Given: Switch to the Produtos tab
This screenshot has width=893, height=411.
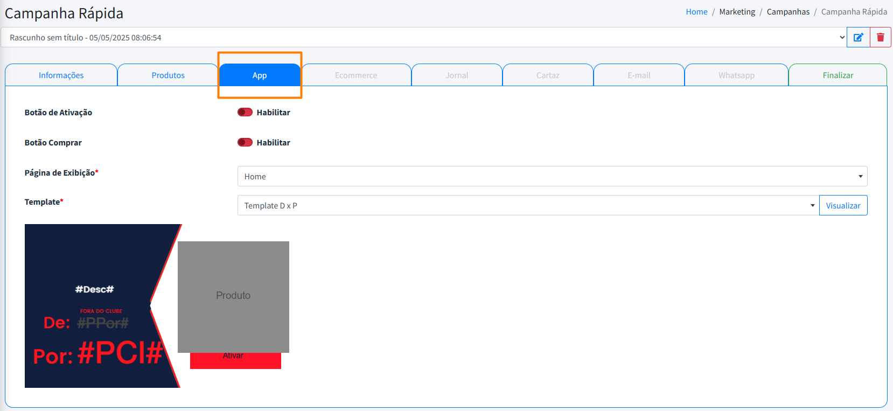Looking at the screenshot, I should click(x=168, y=75).
